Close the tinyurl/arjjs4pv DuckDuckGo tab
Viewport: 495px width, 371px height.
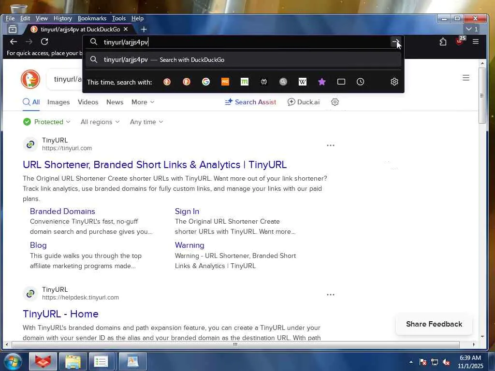126,29
